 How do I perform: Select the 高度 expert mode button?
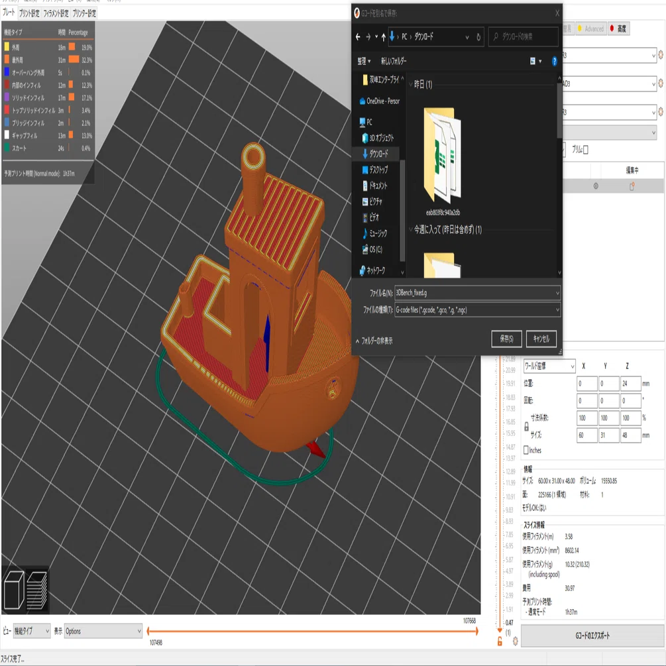tap(618, 28)
